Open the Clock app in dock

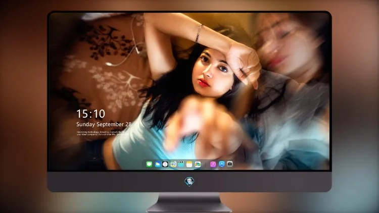click(165, 165)
